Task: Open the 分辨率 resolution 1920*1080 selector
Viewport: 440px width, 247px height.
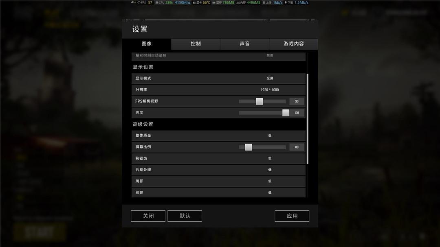Action: click(x=218, y=90)
